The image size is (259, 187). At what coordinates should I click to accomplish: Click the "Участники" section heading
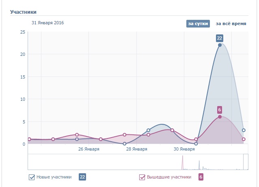point(23,12)
